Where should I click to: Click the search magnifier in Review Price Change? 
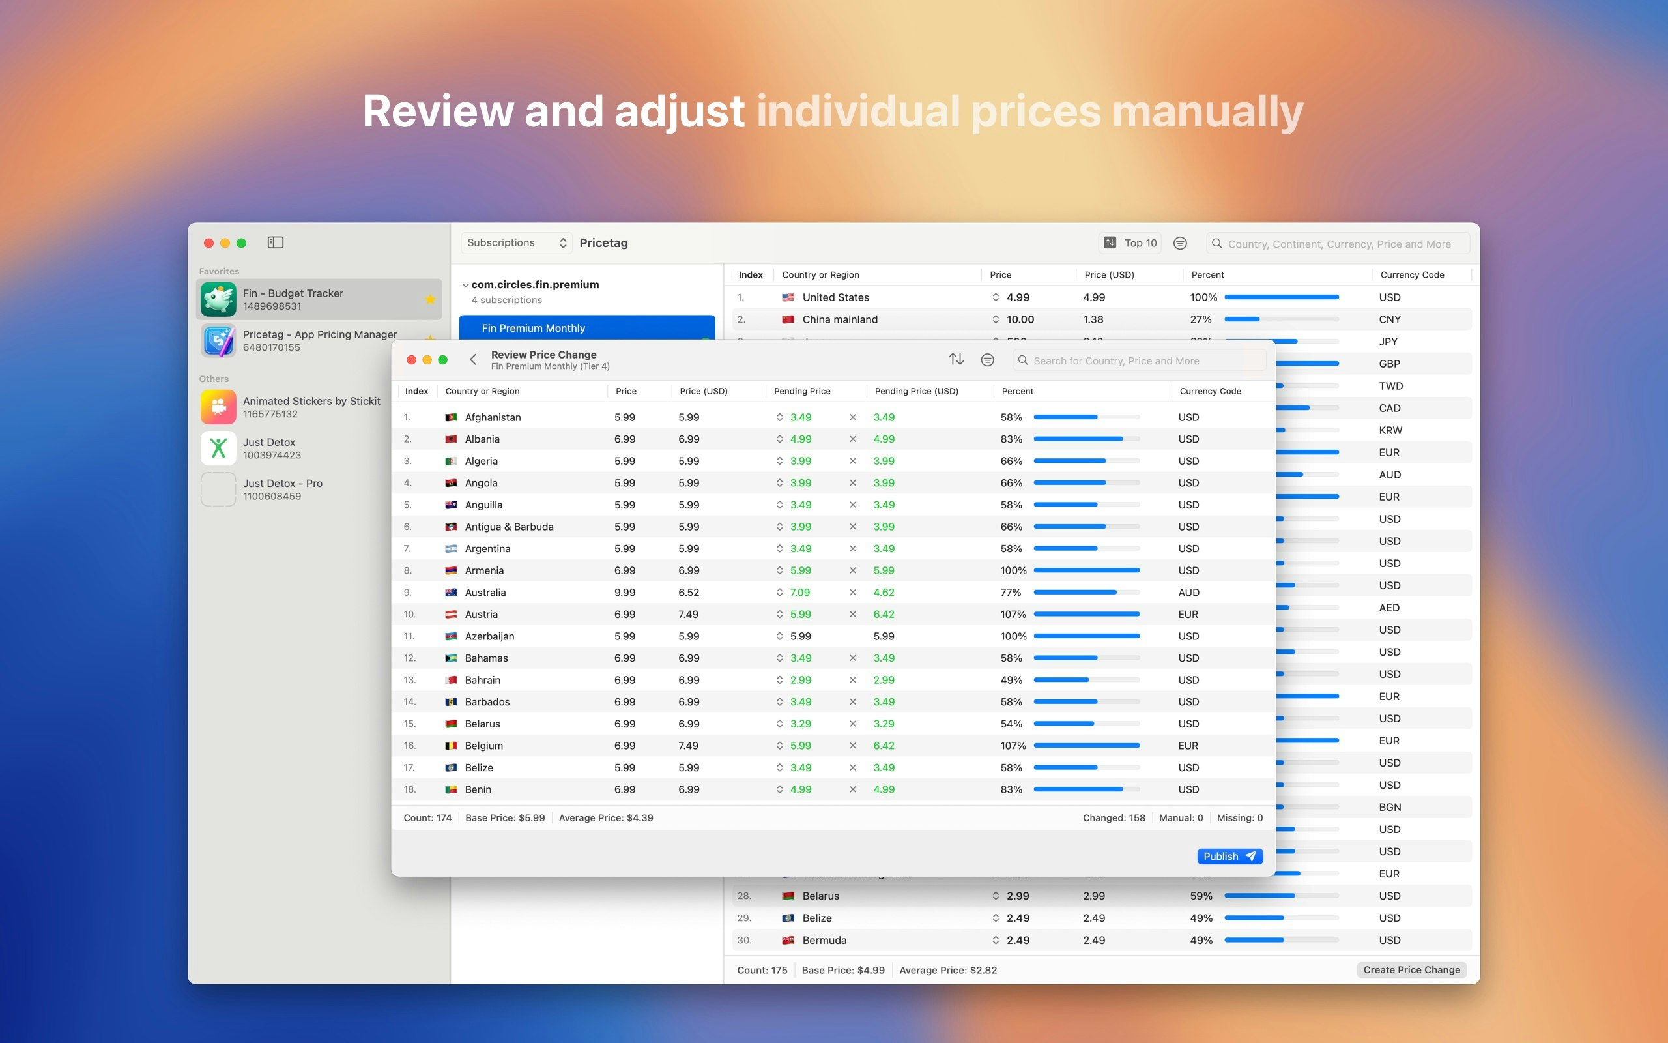[1023, 360]
